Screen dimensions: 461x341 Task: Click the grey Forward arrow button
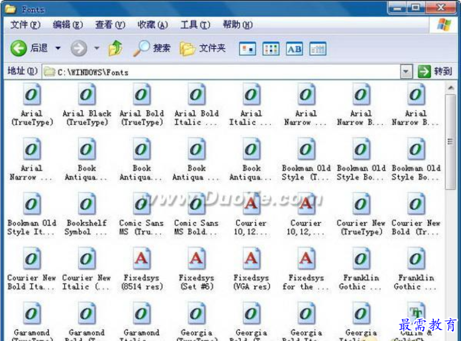point(79,48)
